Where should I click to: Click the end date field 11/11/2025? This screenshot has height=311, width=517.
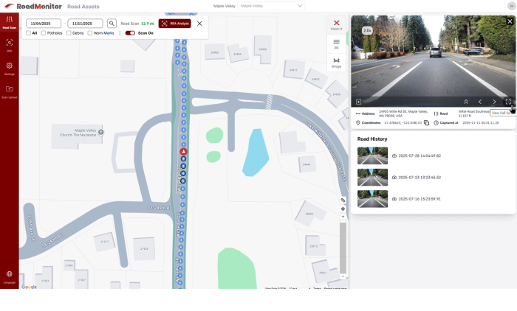(x=85, y=24)
